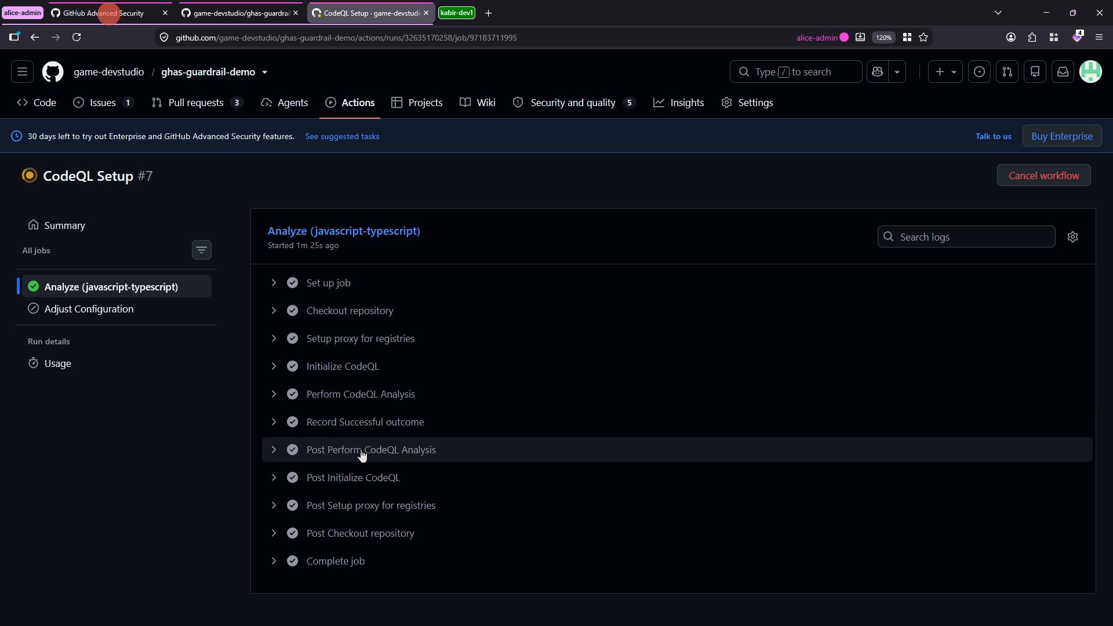
Task: Open the Projects tab
Action: [417, 103]
